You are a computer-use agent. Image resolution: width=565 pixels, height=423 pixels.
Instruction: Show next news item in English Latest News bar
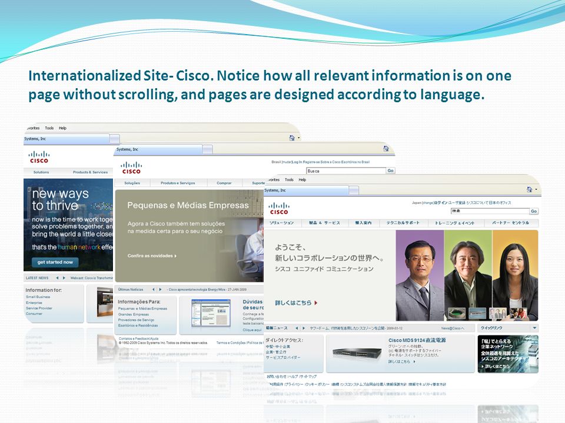click(x=64, y=278)
